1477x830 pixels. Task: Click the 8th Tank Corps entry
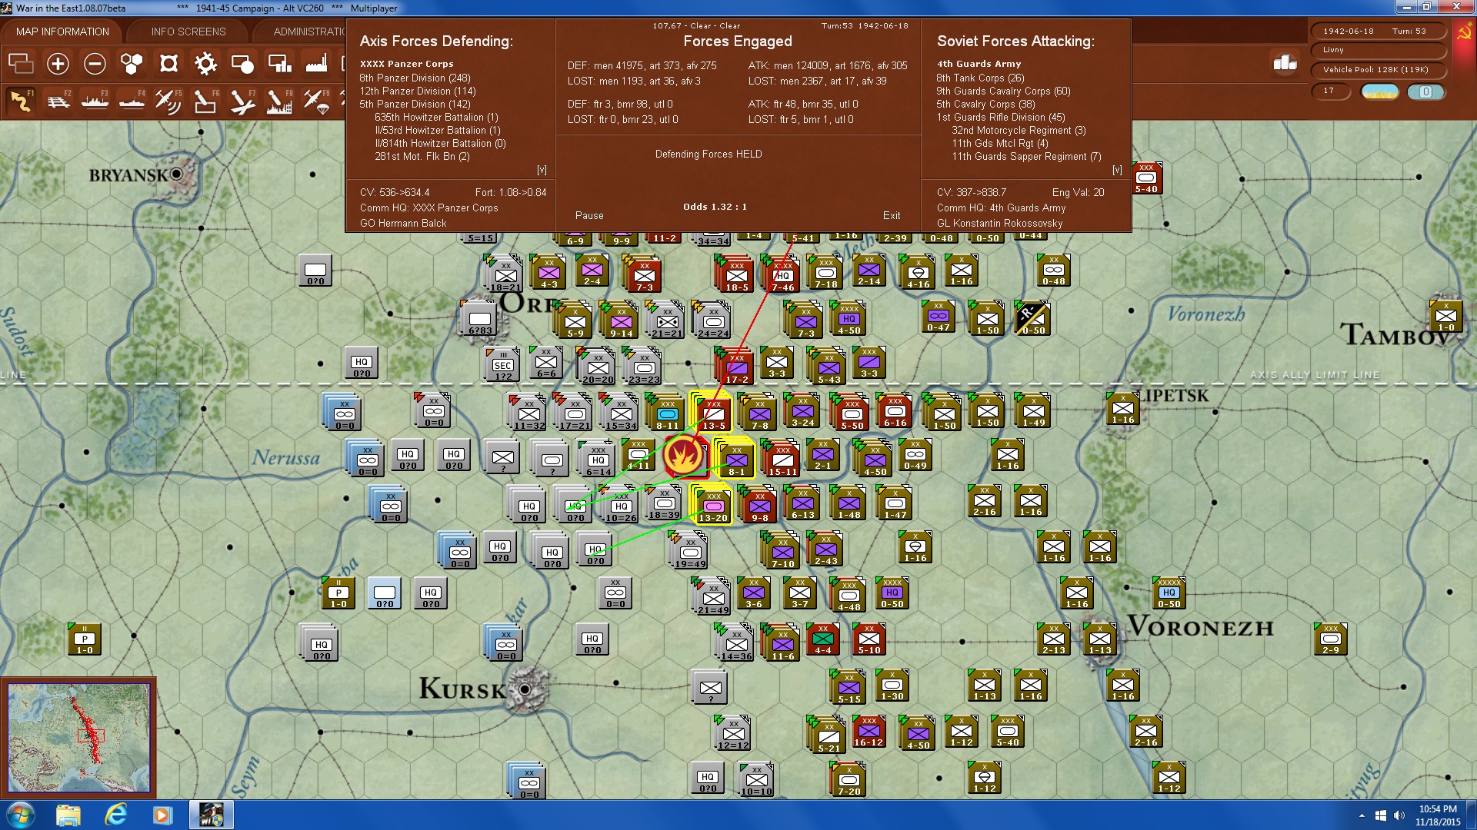[980, 78]
